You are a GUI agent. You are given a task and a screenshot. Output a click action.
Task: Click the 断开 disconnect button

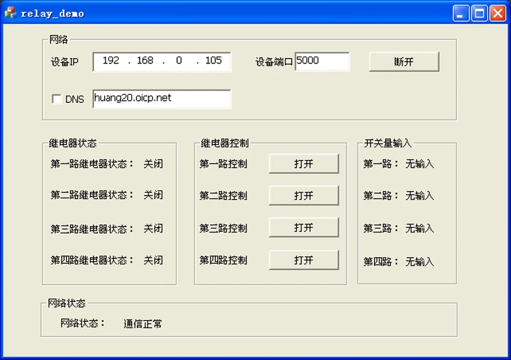[x=404, y=61]
